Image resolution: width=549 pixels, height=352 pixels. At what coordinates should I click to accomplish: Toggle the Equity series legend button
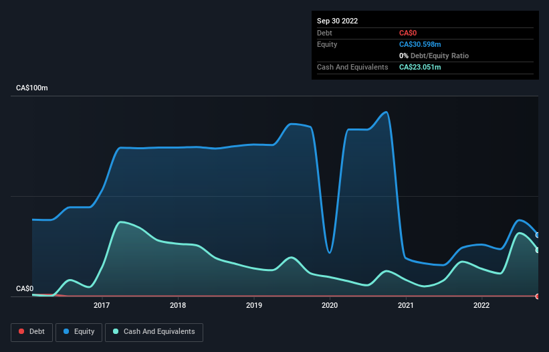79,332
